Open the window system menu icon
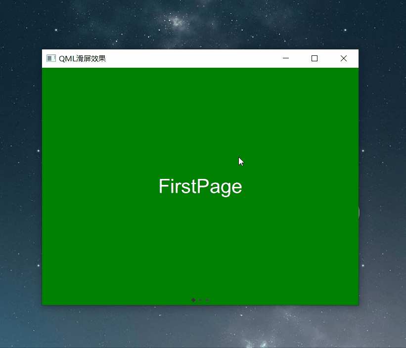Viewport: 406px width, 348px height. pyautogui.click(x=51, y=58)
